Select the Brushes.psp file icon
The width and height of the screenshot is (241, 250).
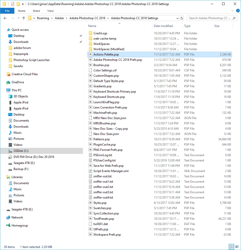pos(90,65)
